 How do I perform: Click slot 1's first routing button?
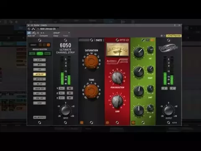62,89
